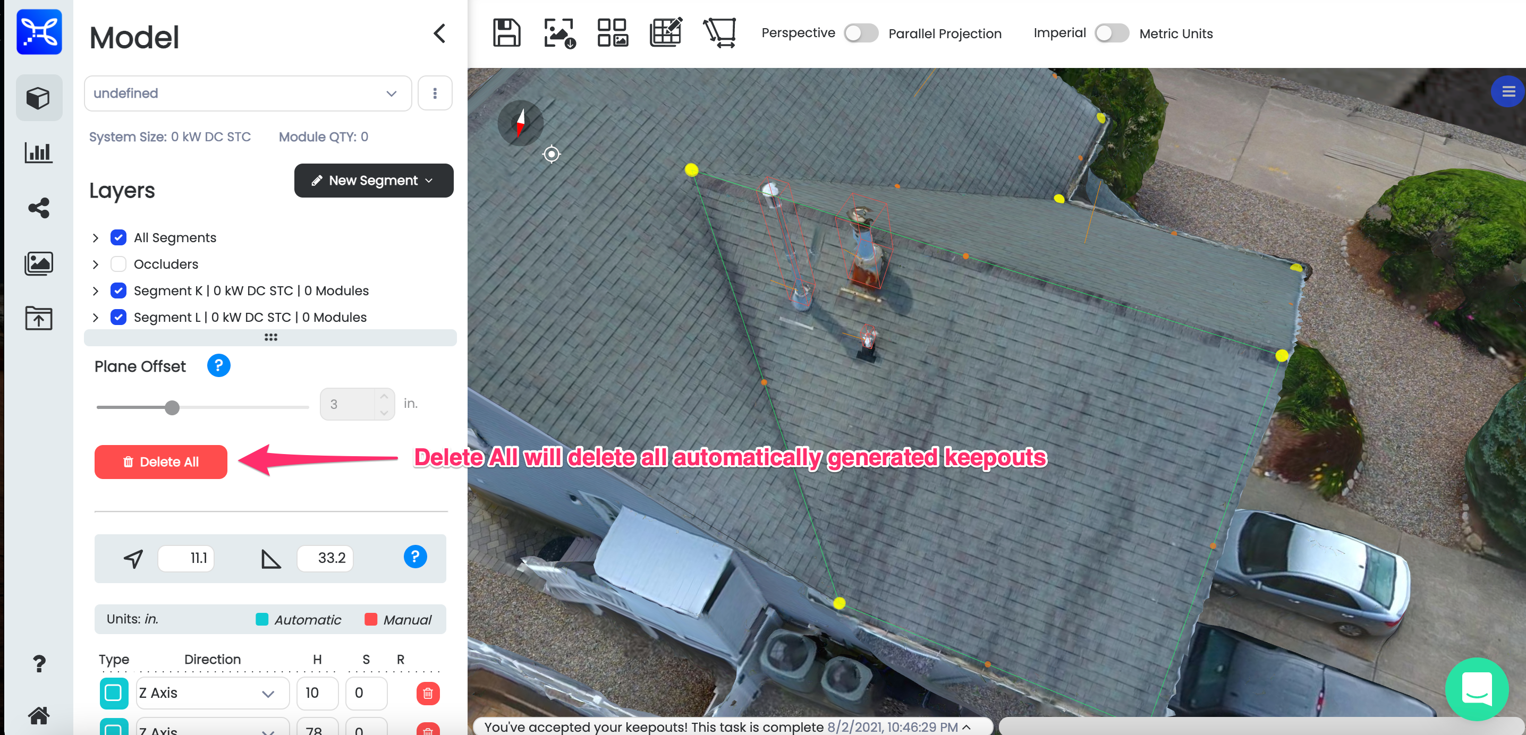Image resolution: width=1526 pixels, height=735 pixels.
Task: Click the Plane Offset slider handle
Action: [x=172, y=407]
